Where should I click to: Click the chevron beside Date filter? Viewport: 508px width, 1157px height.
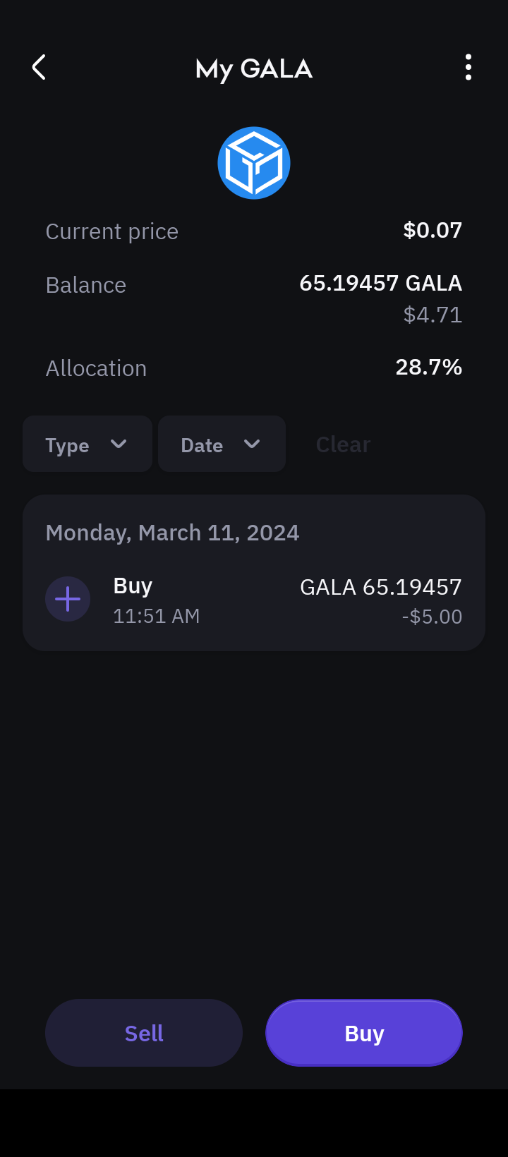coord(252,444)
